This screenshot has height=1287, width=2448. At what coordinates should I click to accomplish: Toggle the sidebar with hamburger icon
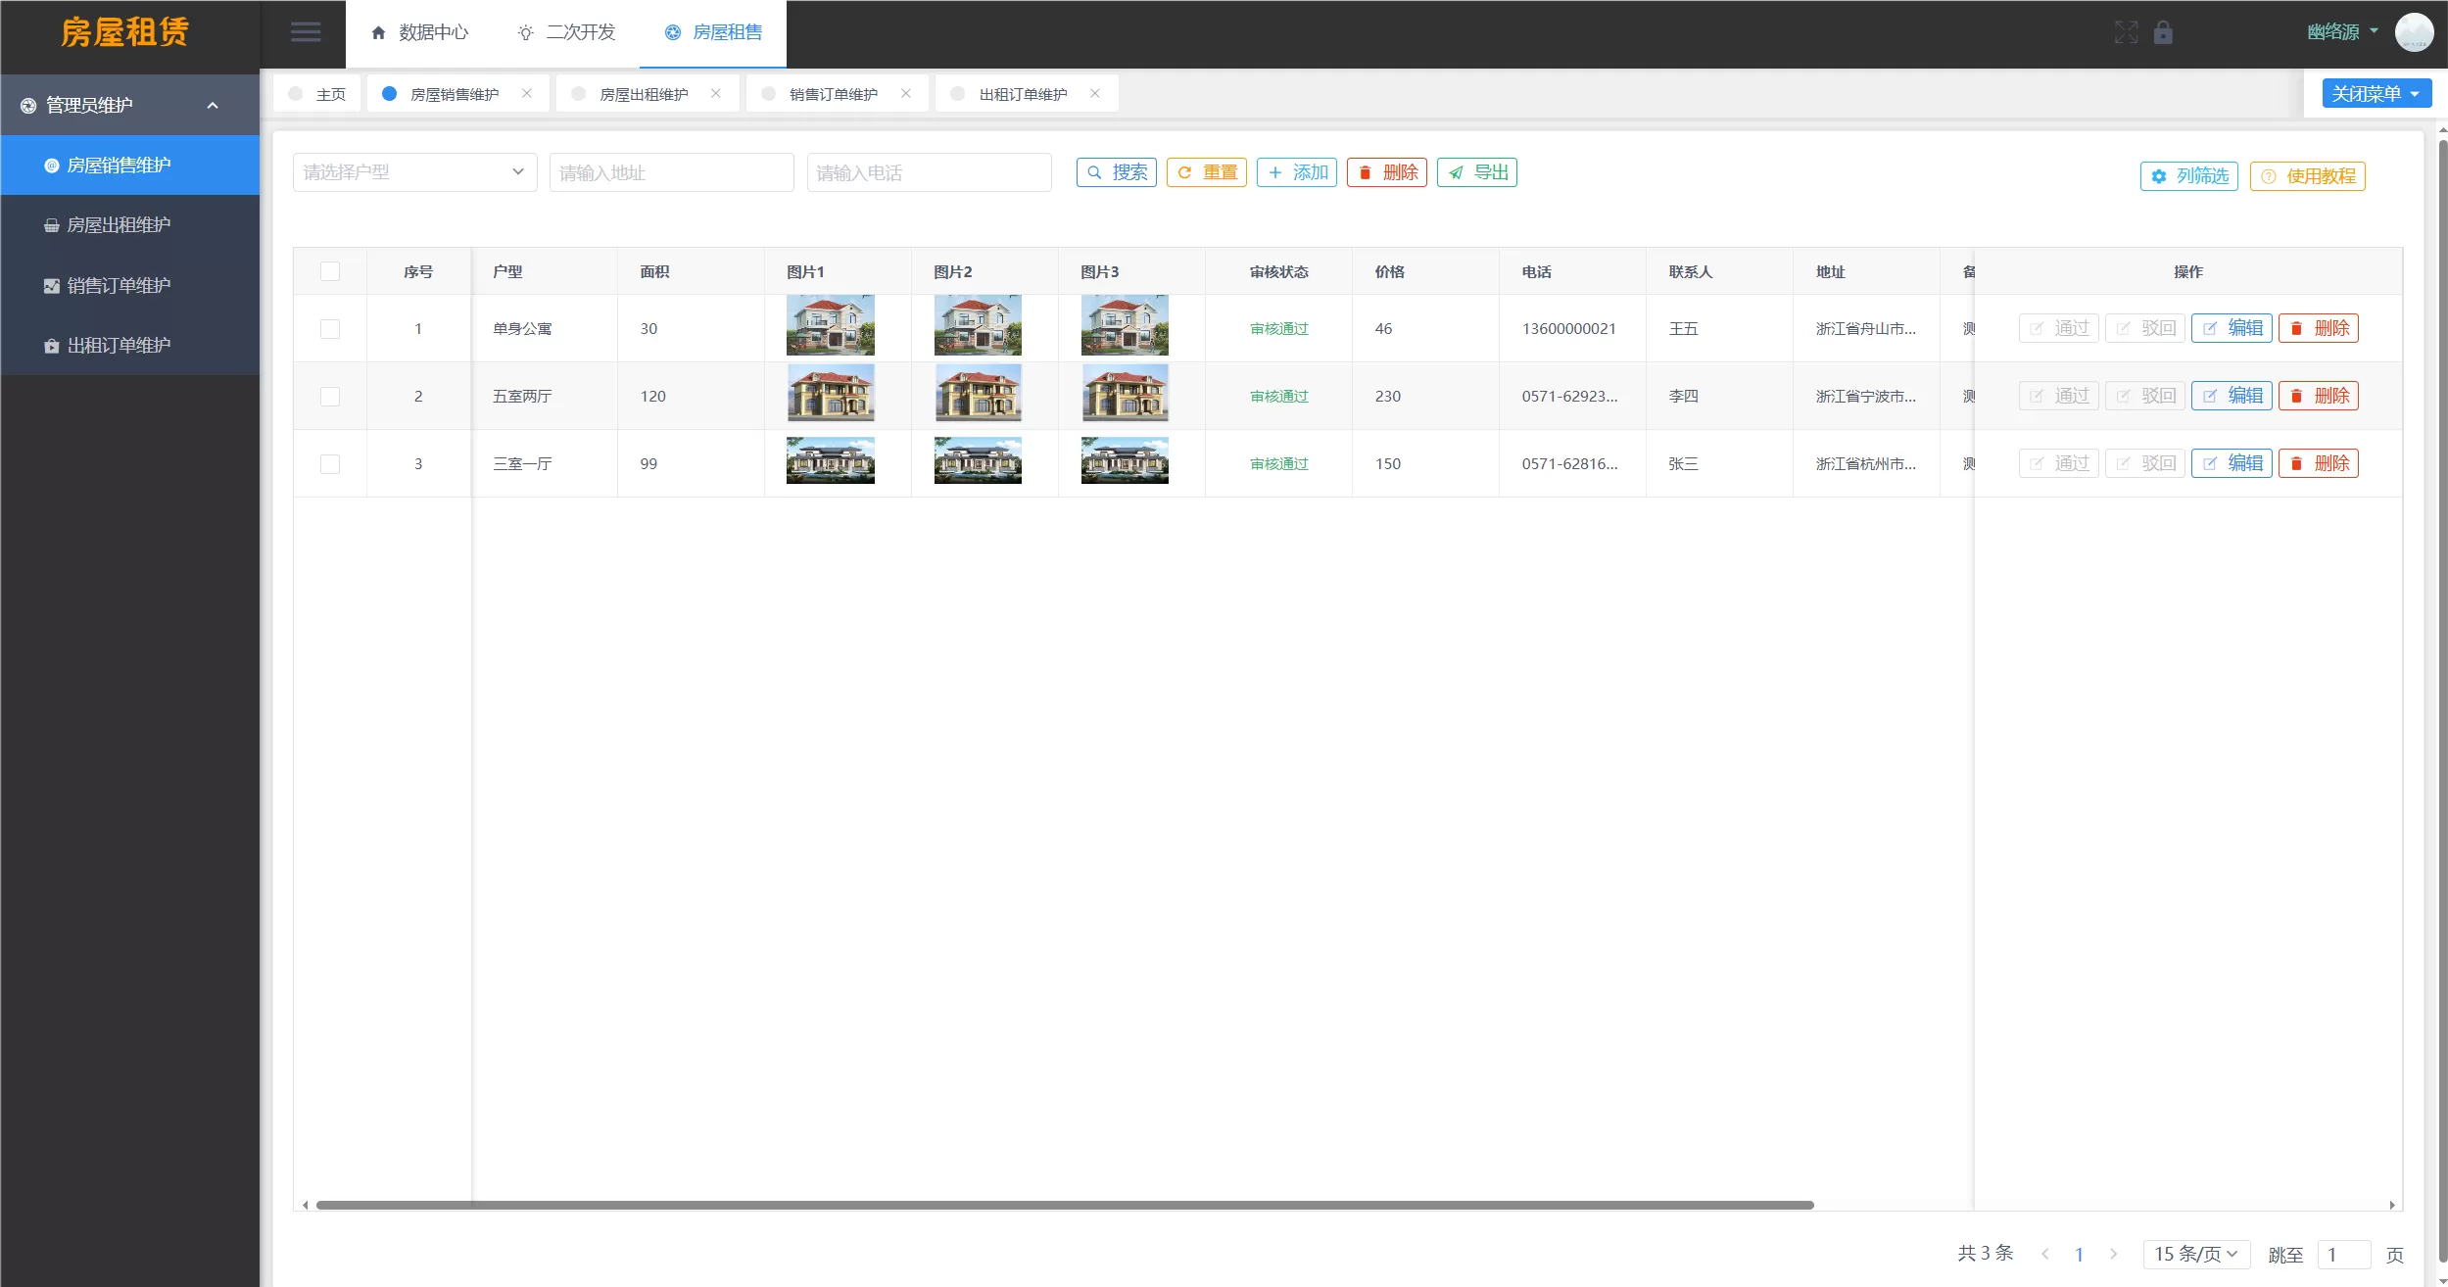tap(306, 32)
